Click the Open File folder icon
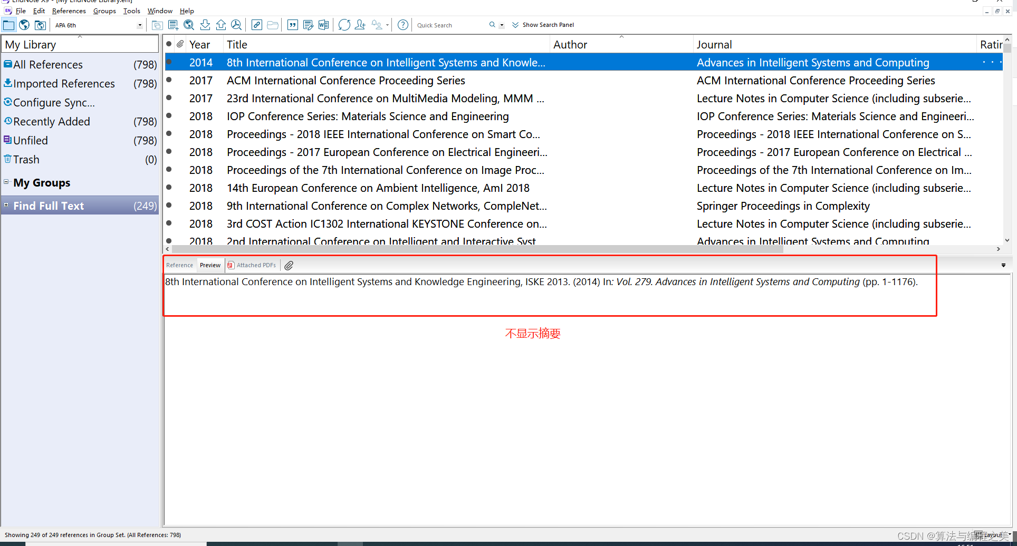The image size is (1017, 546). [x=273, y=25]
